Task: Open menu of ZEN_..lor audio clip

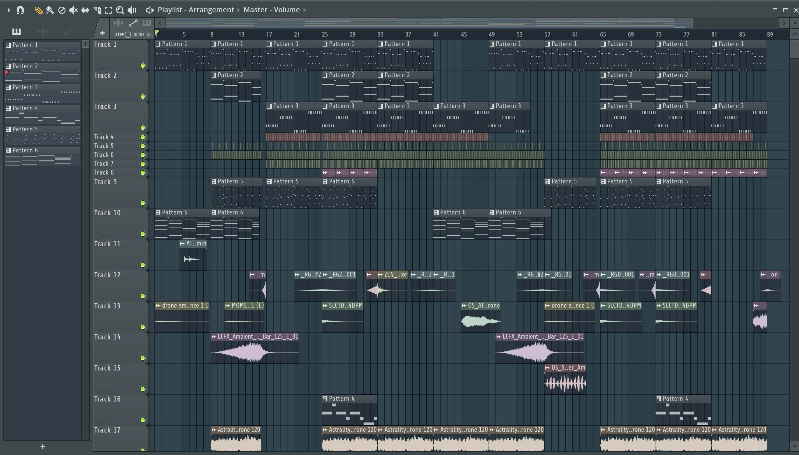Action: click(x=380, y=275)
